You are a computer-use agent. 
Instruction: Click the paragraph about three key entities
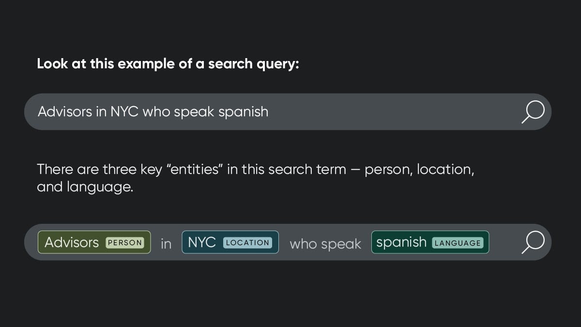[255, 178]
